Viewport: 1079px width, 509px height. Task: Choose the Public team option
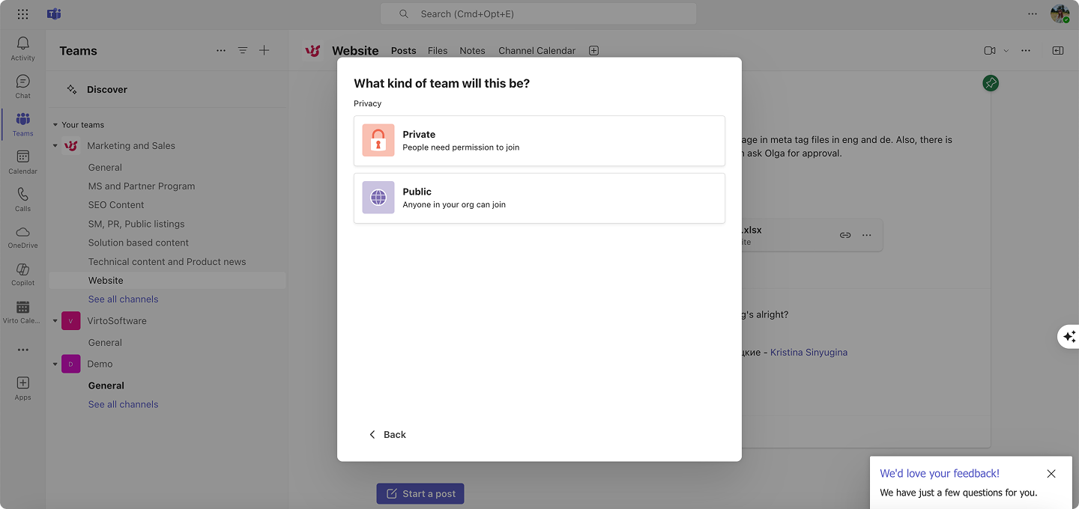[x=539, y=198]
